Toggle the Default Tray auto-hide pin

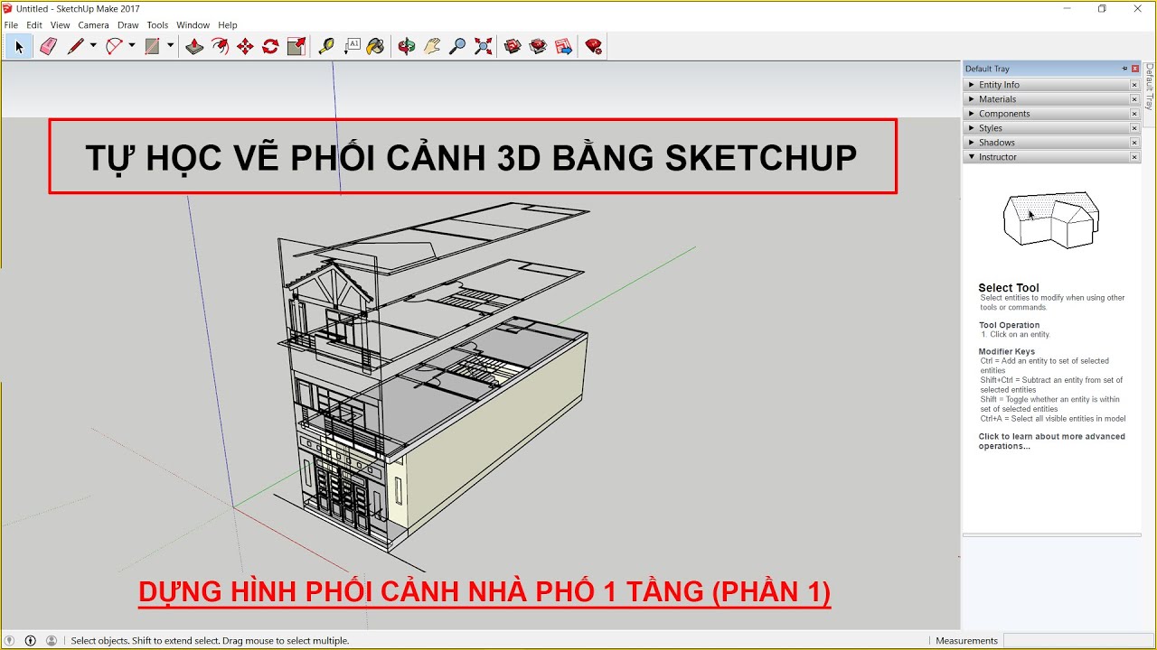[x=1124, y=69]
